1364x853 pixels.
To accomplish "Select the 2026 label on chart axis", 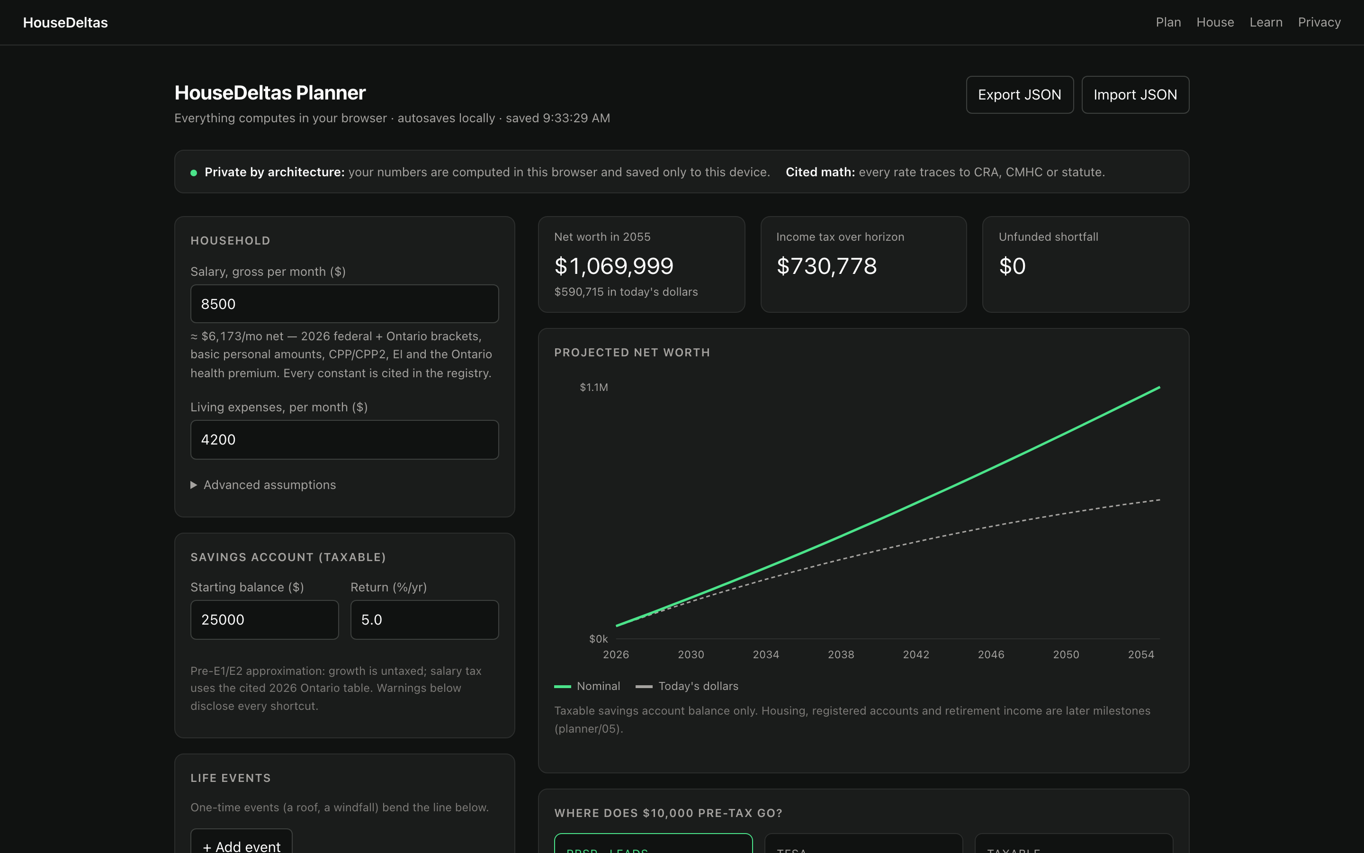I will [x=616, y=654].
